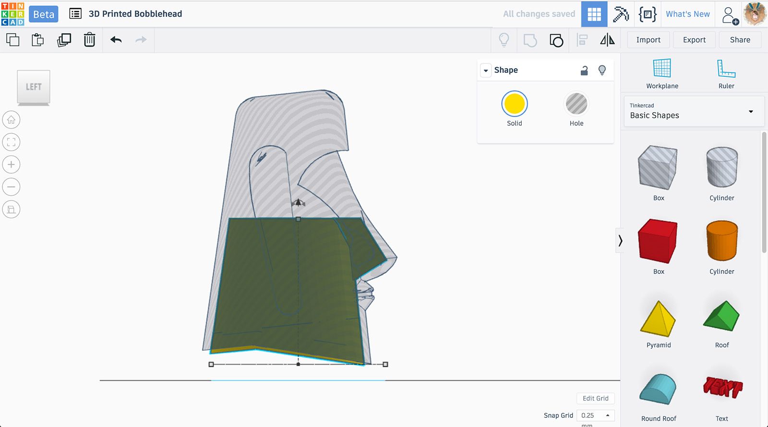The height and width of the screenshot is (427, 768).
Task: Go to home view
Action: tap(12, 119)
